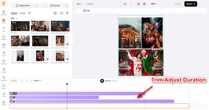Viewport: 209px width, 110px height.
Task: Open the Subtitles sidebar panel
Action: pyautogui.click(x=4, y=38)
